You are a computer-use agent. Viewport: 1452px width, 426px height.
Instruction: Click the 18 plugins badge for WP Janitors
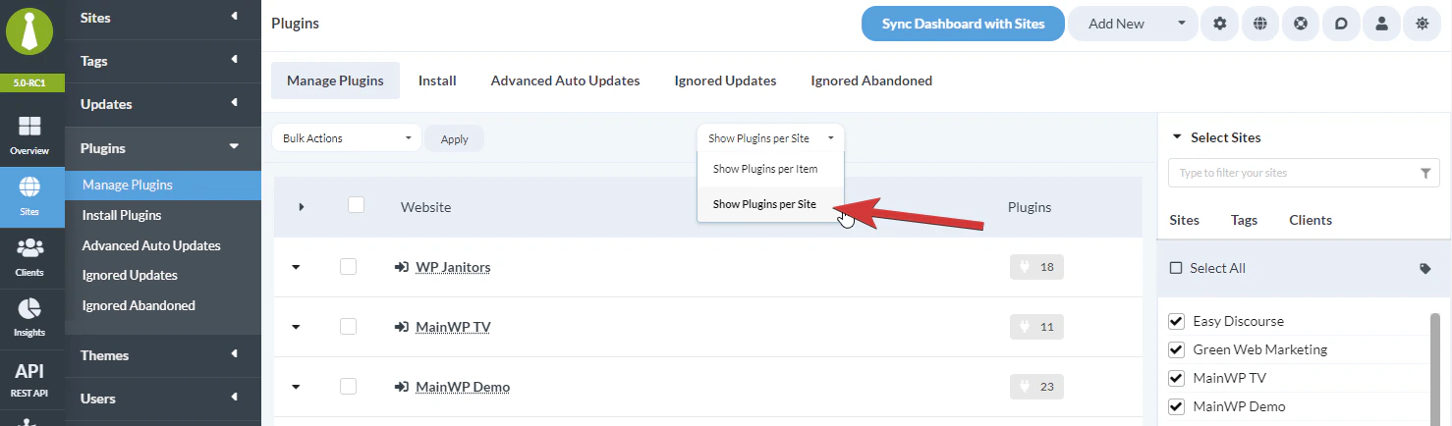[x=1036, y=267]
